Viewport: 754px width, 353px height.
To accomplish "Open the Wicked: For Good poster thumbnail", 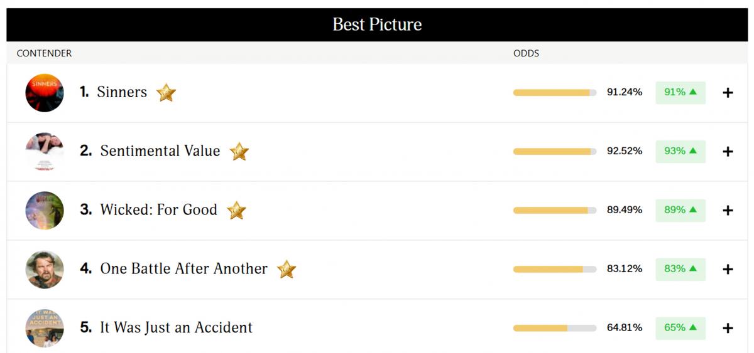I will (45, 211).
